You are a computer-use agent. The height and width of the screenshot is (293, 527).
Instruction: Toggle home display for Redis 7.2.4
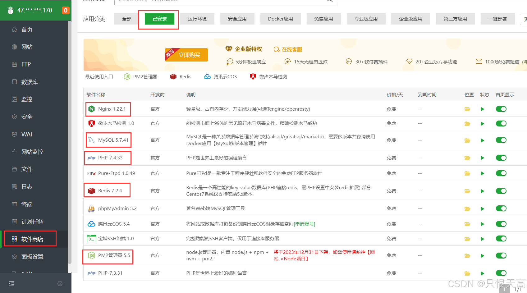click(x=501, y=191)
